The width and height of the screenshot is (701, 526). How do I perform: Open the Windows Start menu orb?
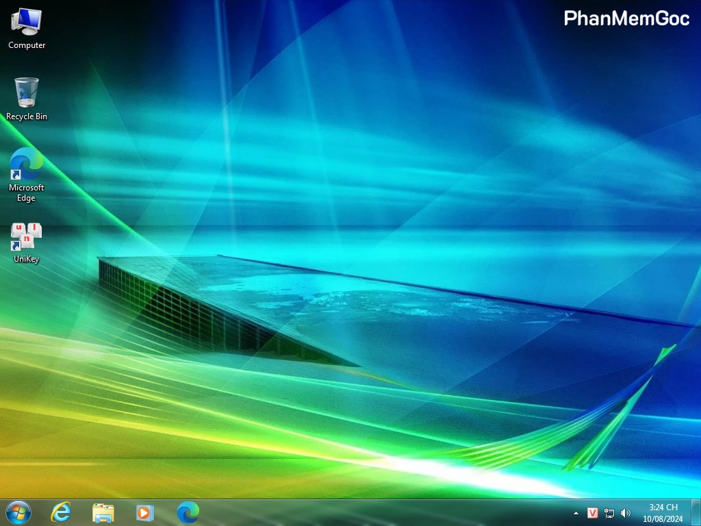18,512
